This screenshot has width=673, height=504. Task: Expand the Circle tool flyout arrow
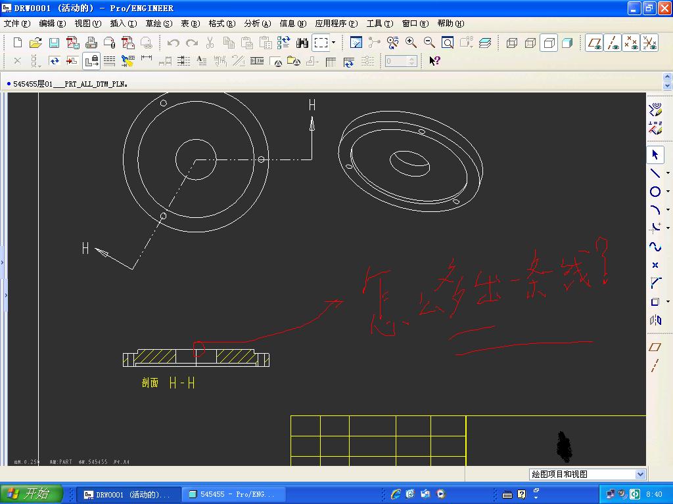tap(668, 192)
